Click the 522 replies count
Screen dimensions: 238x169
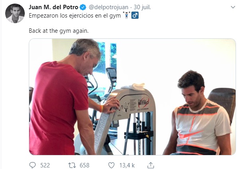point(45,165)
